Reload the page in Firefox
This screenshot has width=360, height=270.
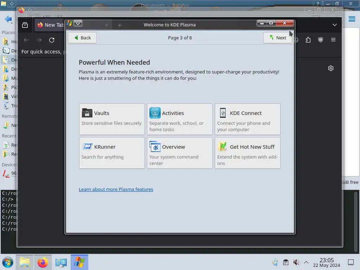tap(52, 40)
